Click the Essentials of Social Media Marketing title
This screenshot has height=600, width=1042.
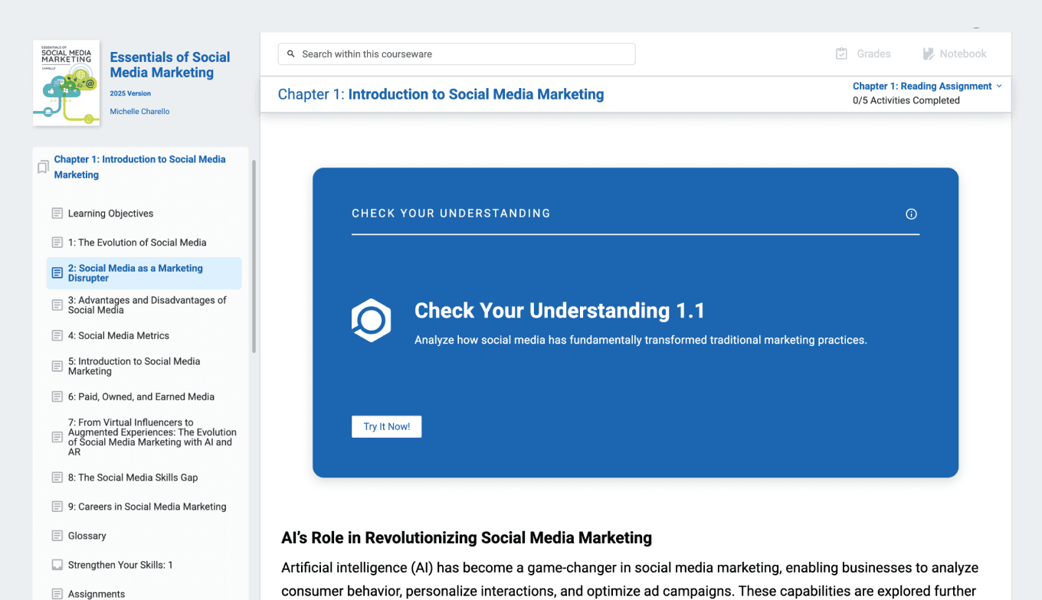click(x=170, y=65)
